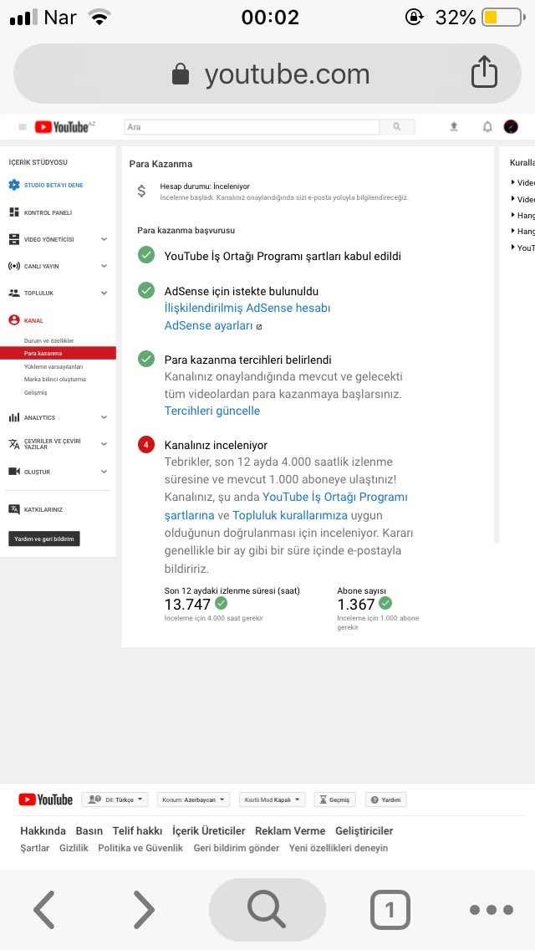Click the footer Yardım button
Image resolution: width=535 pixels, height=950 pixels.
pyautogui.click(x=386, y=799)
